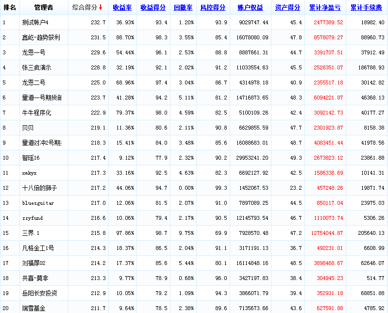Select the zzyfund row

33,218
